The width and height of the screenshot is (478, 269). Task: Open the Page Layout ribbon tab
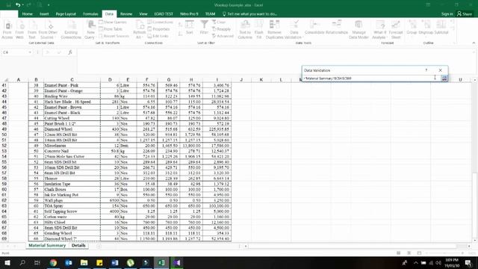(66, 14)
